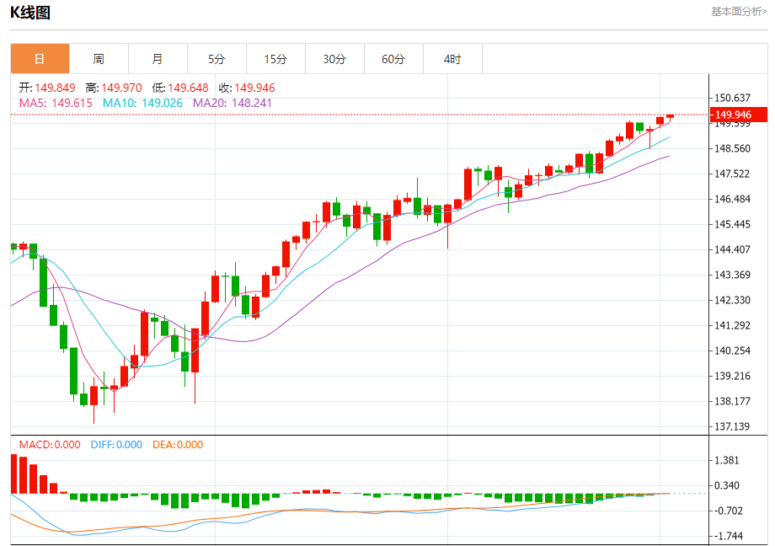Click the 150.637 price axis label
The width and height of the screenshot is (775, 546).
(x=732, y=98)
